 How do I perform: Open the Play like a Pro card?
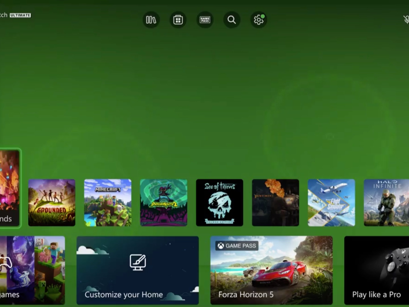point(377,270)
